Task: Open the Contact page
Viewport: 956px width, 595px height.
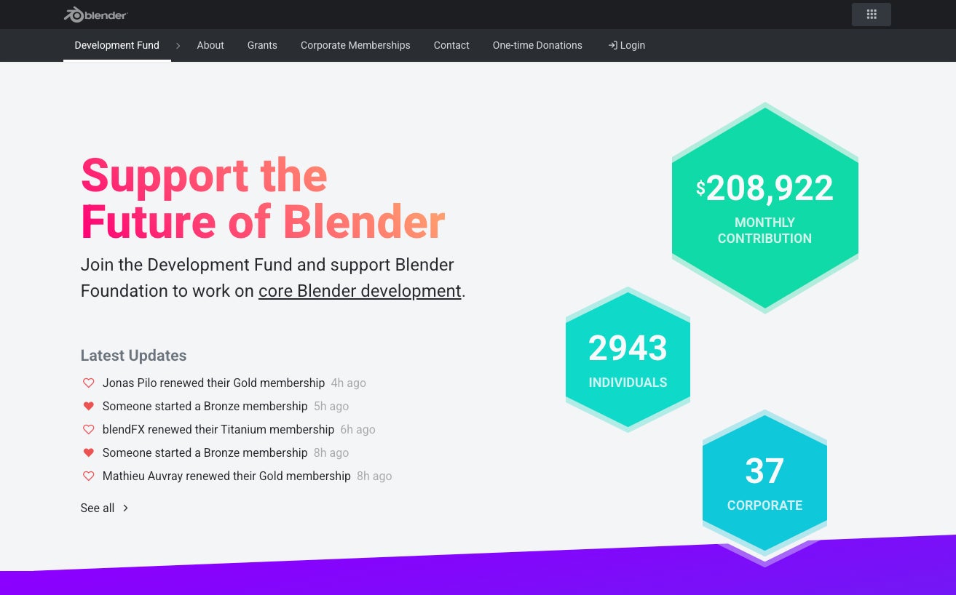Action: point(451,45)
